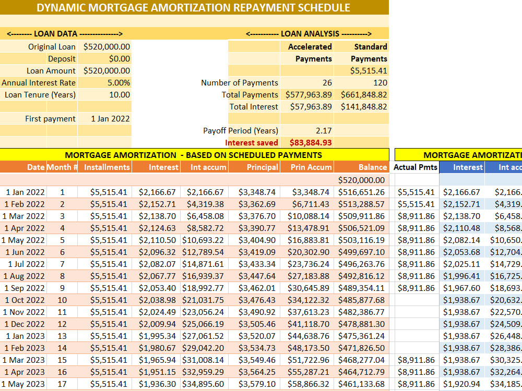Select the empty Actual Pmts cell for Oct 2022
Viewport: 522px width, 391px height.
(416, 300)
